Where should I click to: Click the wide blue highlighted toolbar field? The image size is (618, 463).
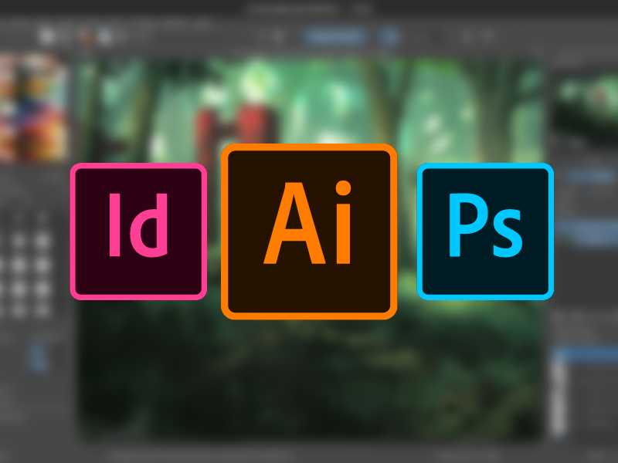334,36
